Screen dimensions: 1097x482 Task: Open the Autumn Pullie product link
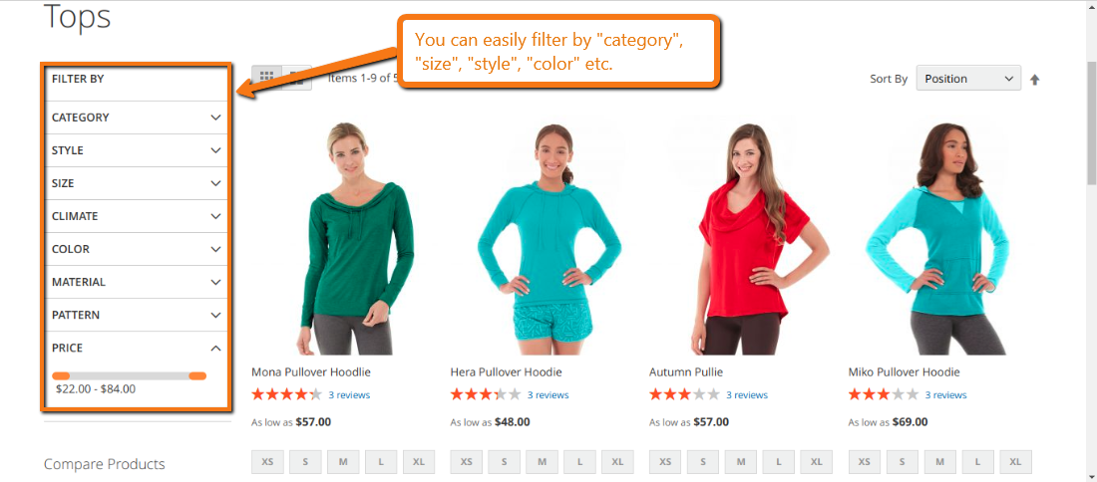[x=686, y=371]
